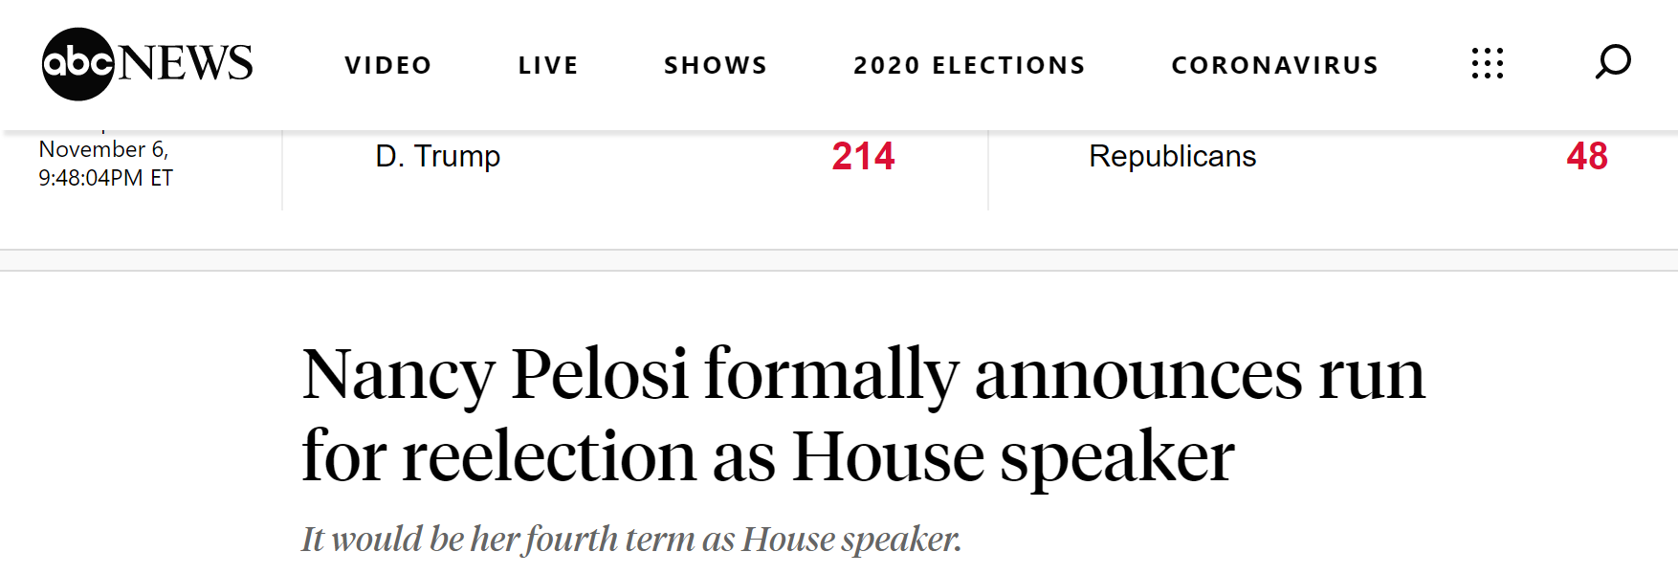This screenshot has height=574, width=1678.
Task: Select SHOWS in the navigation bar
Action: (716, 65)
